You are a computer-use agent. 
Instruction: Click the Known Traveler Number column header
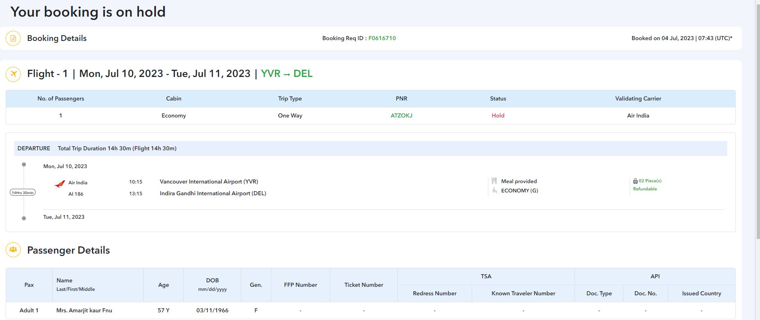click(523, 294)
